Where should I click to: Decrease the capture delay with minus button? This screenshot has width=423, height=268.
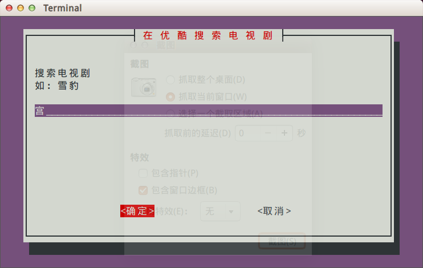coord(268,133)
